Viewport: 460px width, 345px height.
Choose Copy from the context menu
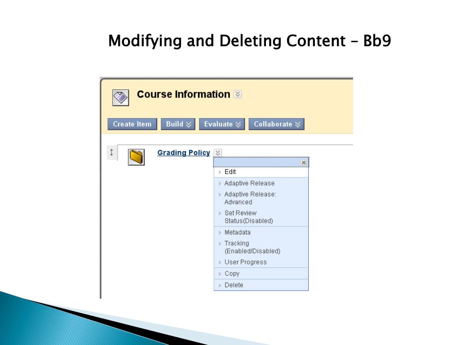coord(261,274)
